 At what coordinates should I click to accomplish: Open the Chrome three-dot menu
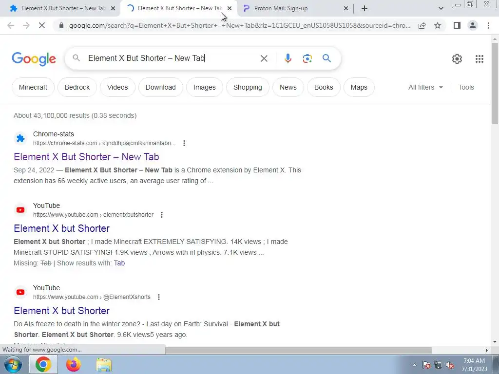pyautogui.click(x=488, y=25)
